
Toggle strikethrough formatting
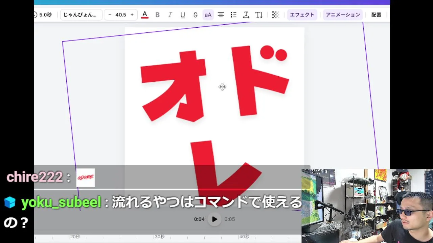195,15
